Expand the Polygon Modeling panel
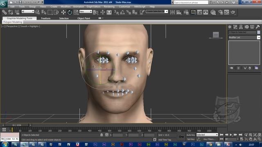Screen dimensions: 262x147 point(13,22)
